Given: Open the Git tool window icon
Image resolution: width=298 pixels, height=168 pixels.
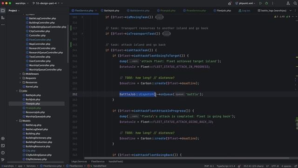Looking at the screenshot, I should 3,160.
